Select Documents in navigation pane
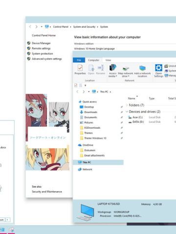 (90, 117)
